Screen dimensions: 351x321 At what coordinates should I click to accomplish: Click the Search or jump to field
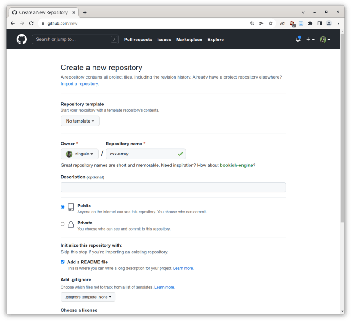pos(75,40)
